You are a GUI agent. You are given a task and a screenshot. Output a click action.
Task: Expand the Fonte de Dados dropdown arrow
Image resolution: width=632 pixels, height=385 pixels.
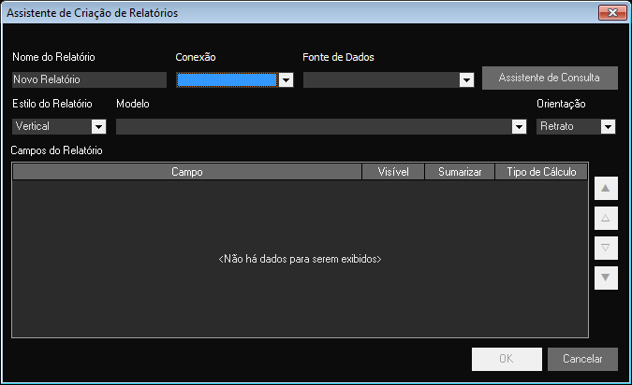(x=466, y=80)
